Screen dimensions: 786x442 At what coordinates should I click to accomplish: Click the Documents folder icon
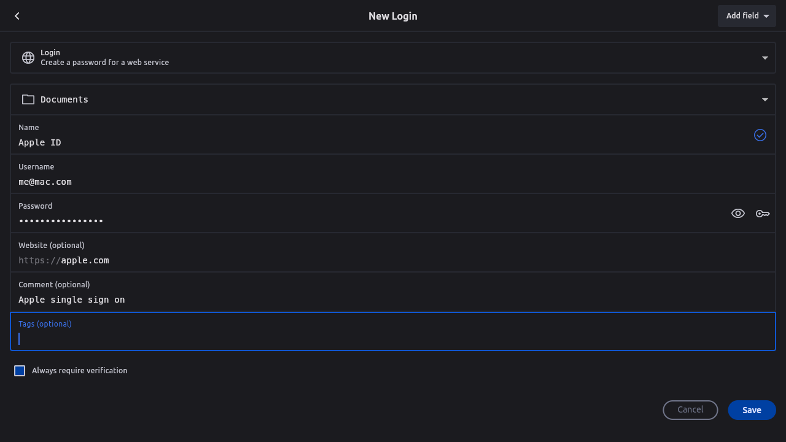[28, 99]
